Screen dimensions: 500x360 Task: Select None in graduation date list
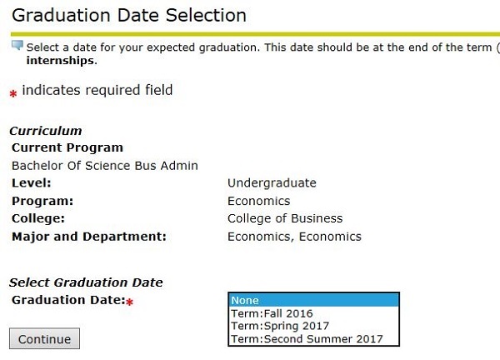pos(314,300)
